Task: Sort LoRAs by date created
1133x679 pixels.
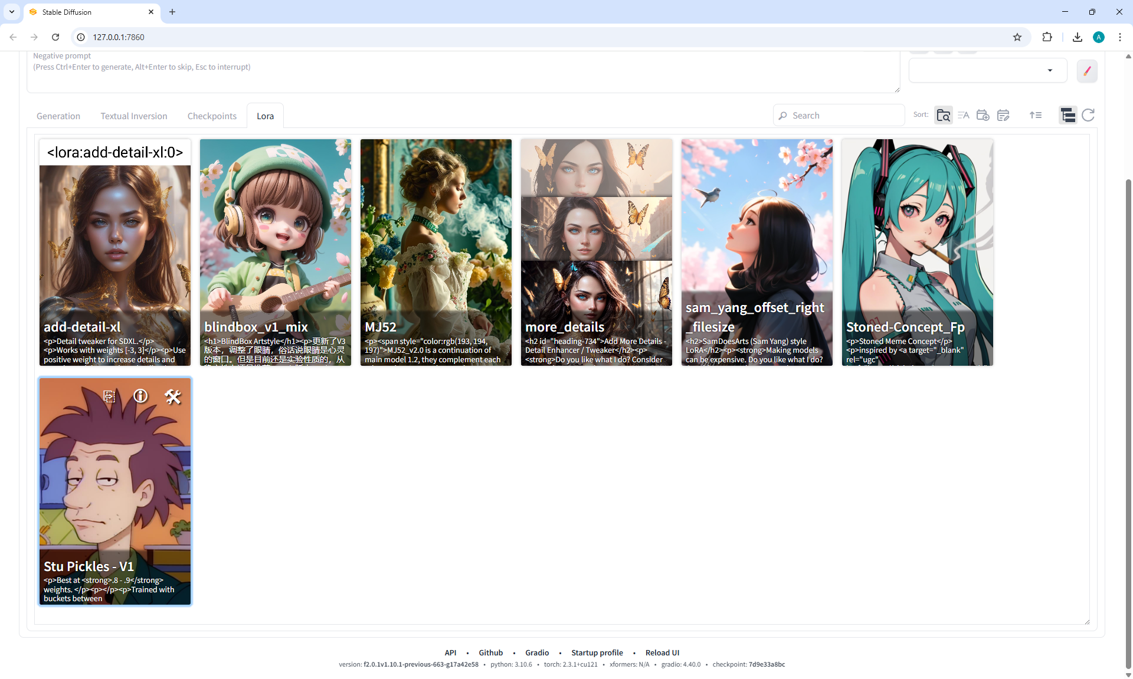Action: click(x=983, y=116)
